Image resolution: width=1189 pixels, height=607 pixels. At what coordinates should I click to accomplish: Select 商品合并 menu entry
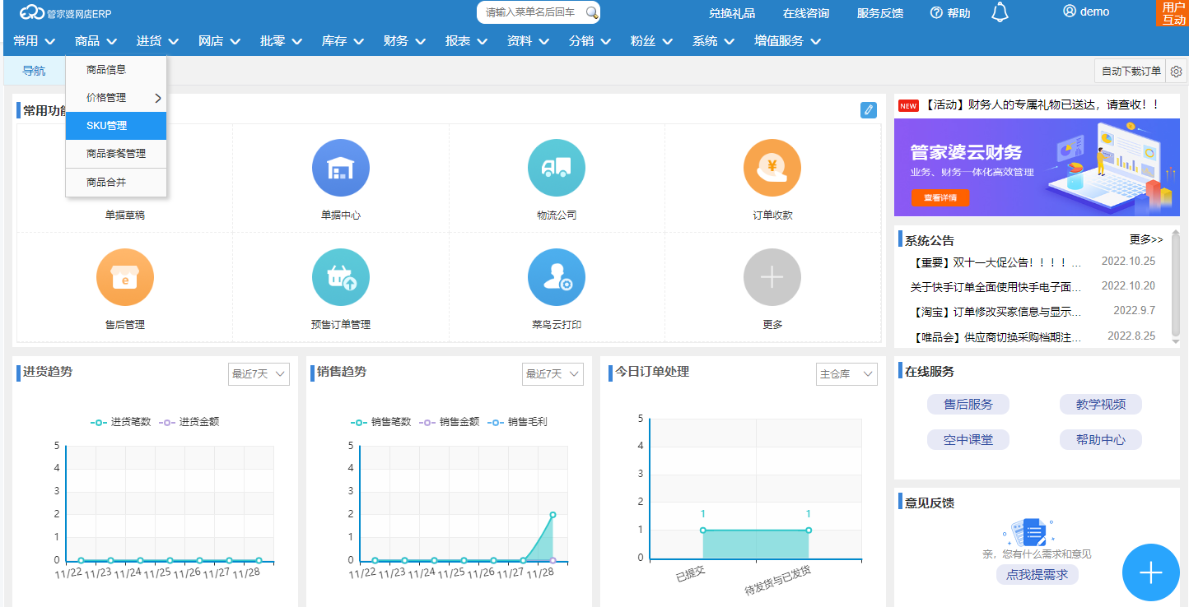(116, 183)
